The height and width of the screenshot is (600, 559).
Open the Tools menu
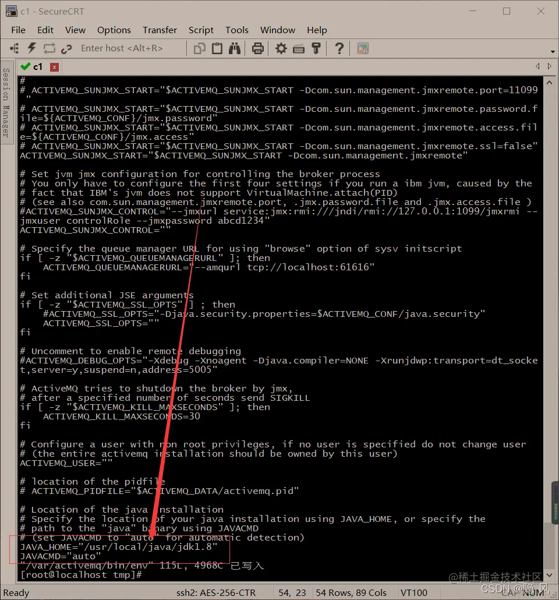pos(237,30)
